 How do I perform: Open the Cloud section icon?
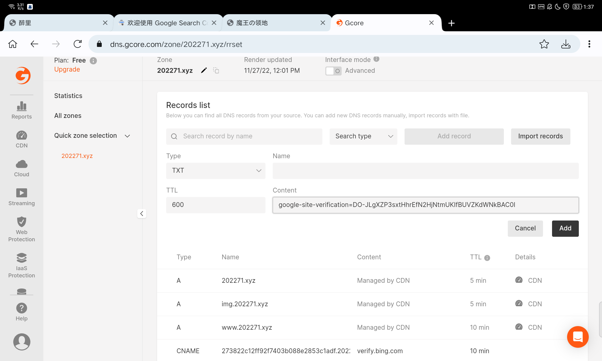(x=22, y=165)
